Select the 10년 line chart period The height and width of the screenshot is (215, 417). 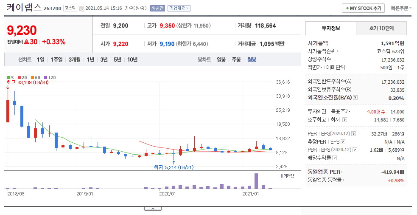coord(132,59)
